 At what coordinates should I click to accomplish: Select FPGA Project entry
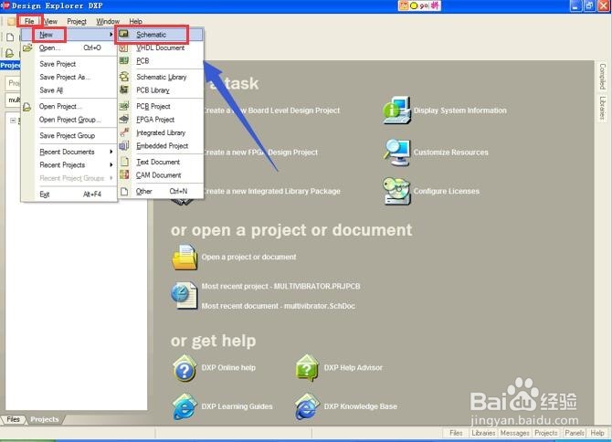(x=160, y=120)
